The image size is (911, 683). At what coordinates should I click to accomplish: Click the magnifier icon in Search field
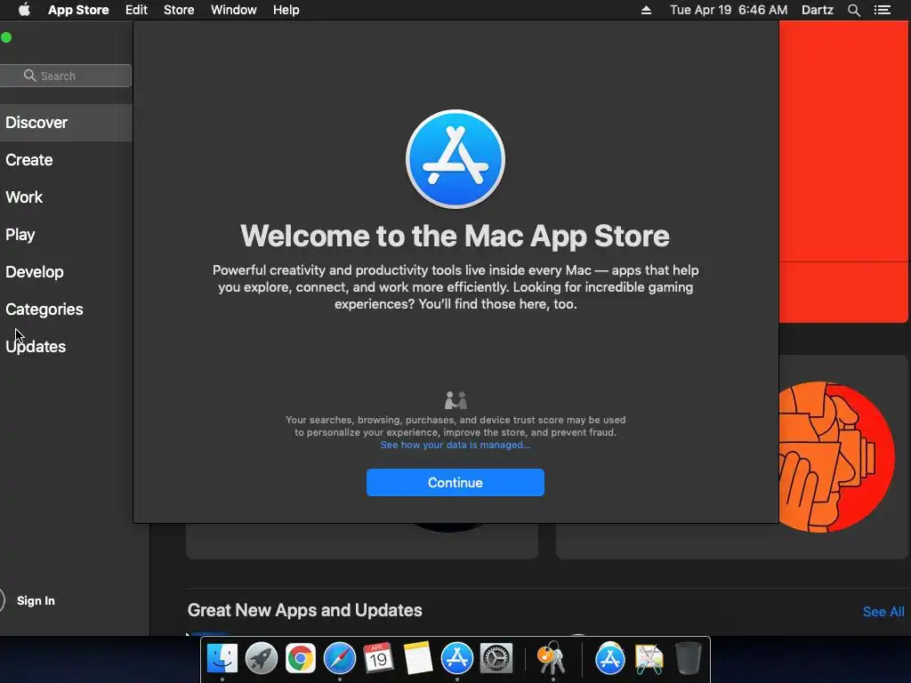coord(29,76)
